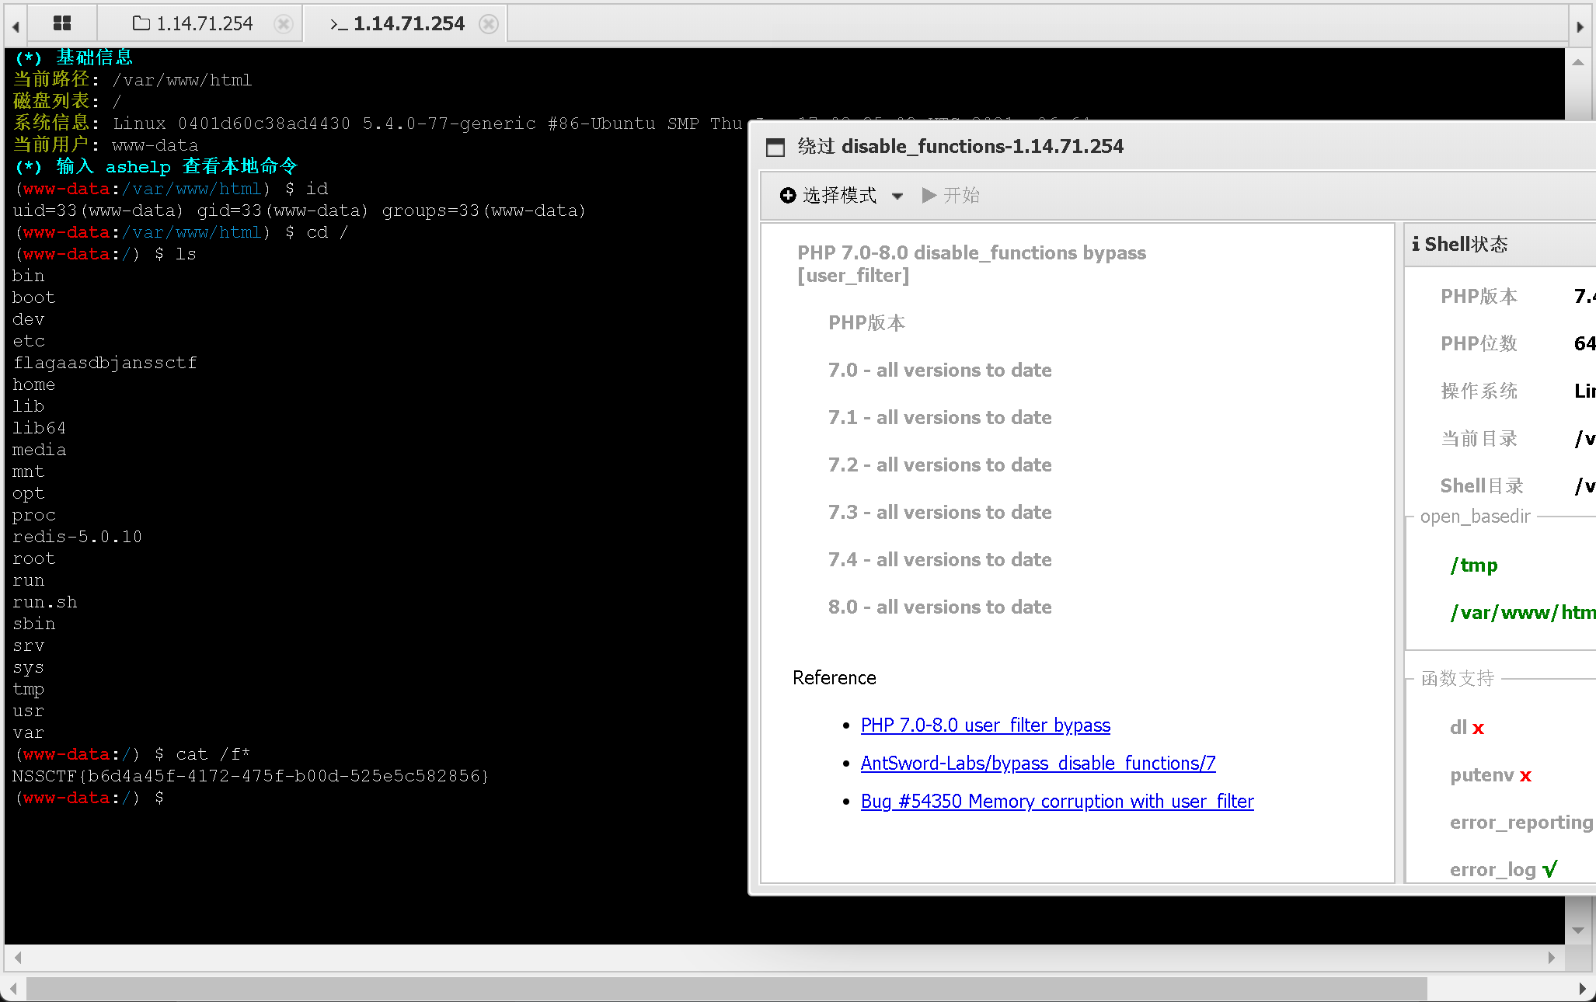Switch to the file manager tab 1.14.71.254
Image resolution: width=1596 pixels, height=1002 pixels.
point(193,24)
